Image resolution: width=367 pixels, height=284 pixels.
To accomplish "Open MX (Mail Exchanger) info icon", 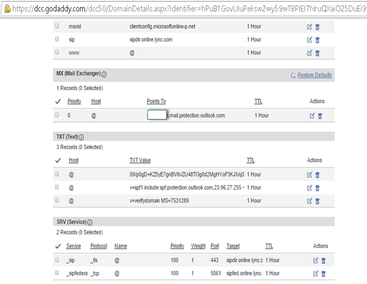I will pyautogui.click(x=104, y=75).
